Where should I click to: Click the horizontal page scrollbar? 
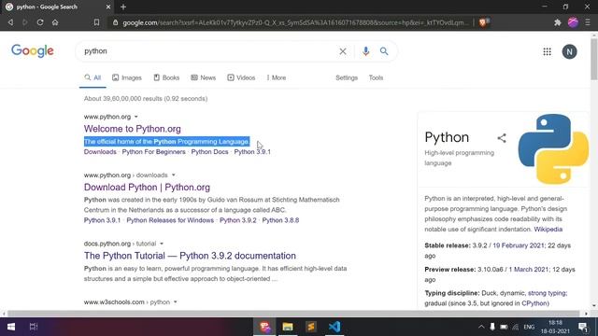[x=293, y=314]
